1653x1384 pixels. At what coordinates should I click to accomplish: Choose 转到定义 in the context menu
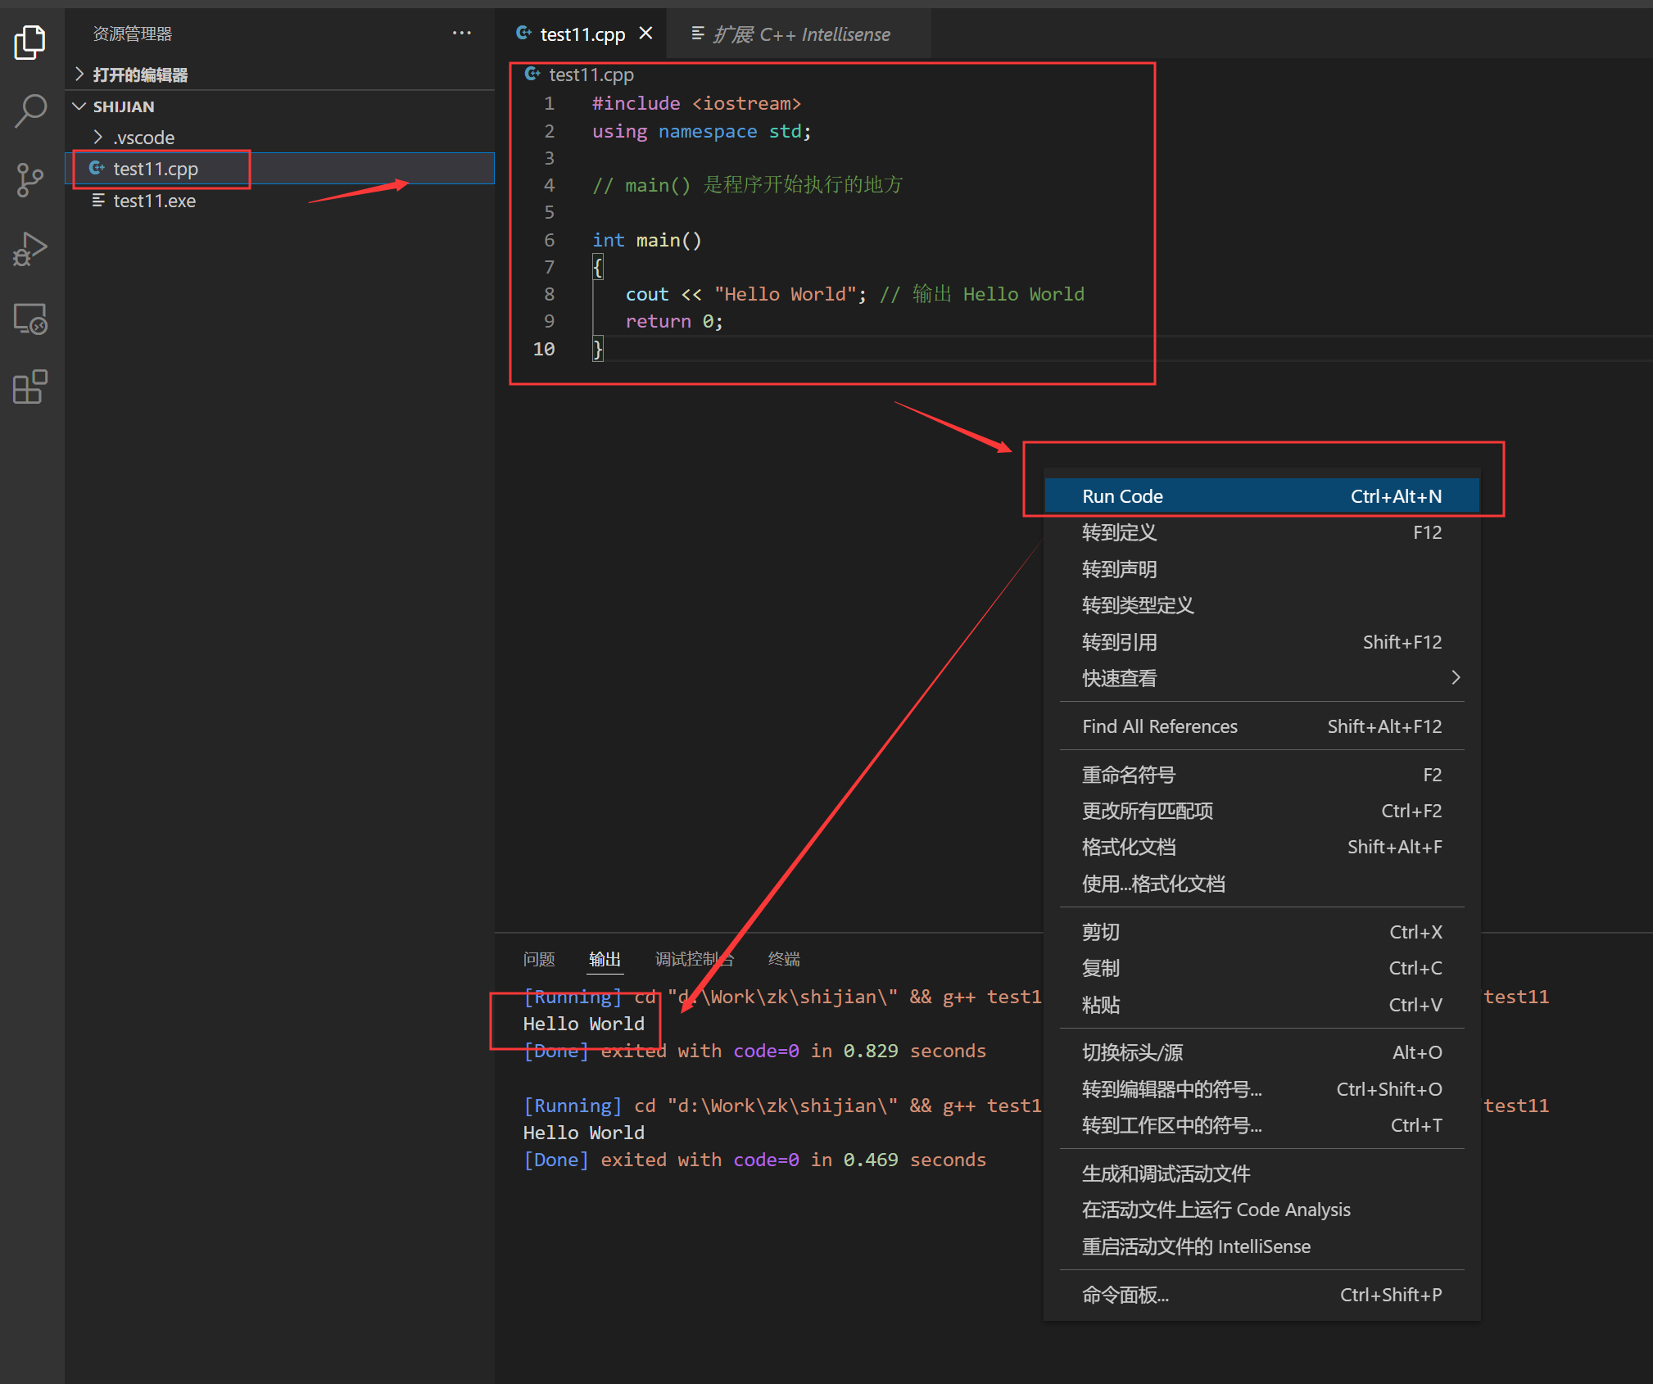pos(1119,532)
